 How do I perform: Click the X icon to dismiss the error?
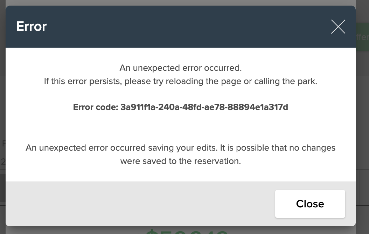pos(338,27)
